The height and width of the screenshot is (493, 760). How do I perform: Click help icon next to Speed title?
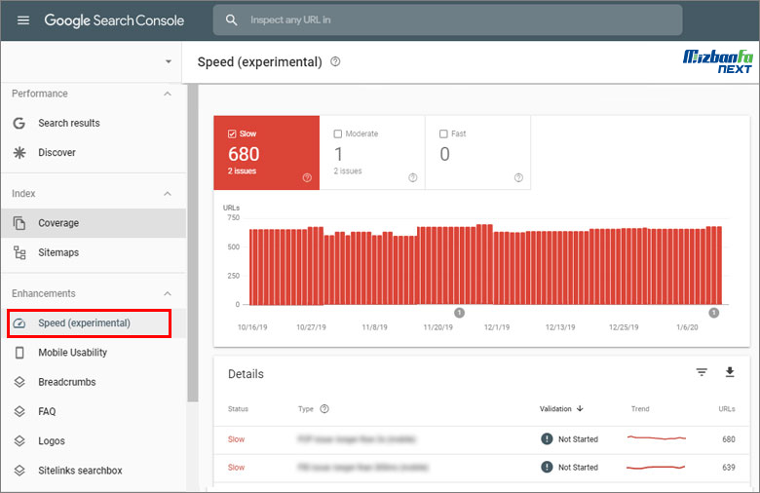335,61
